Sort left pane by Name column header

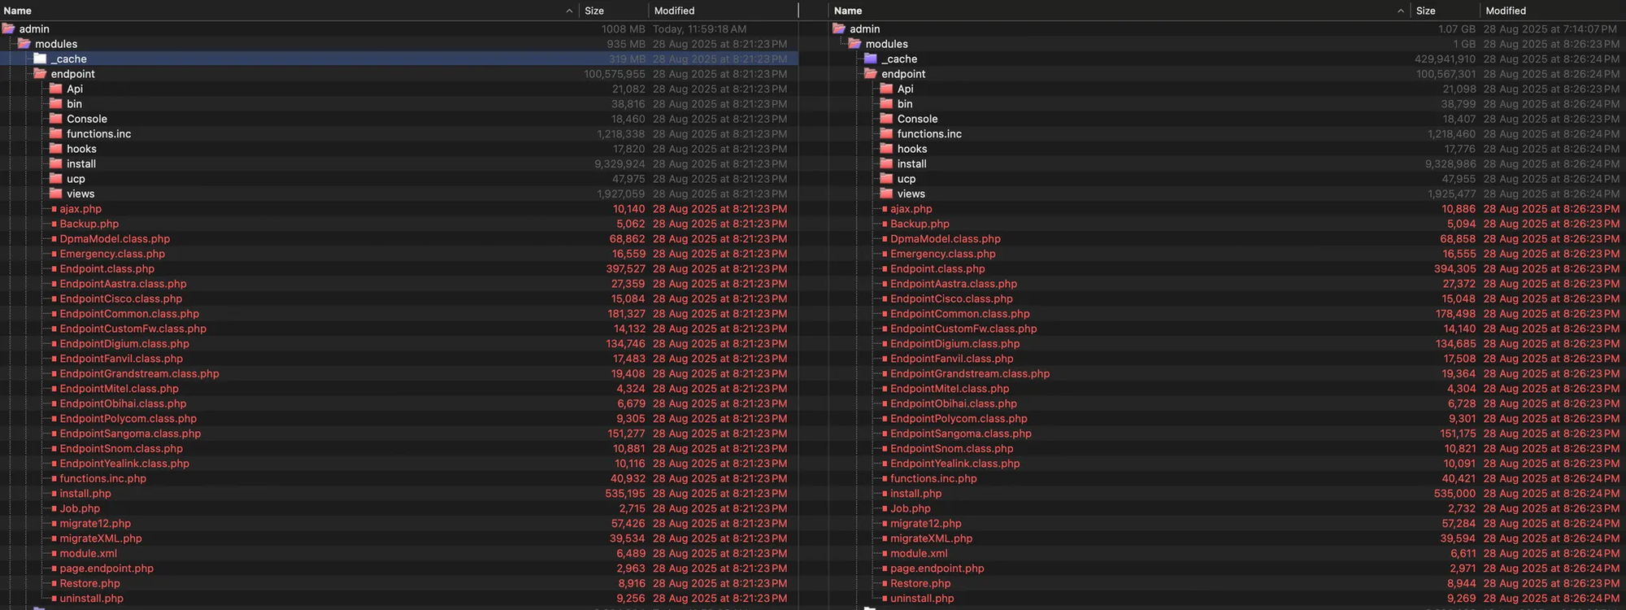pyautogui.click(x=18, y=11)
